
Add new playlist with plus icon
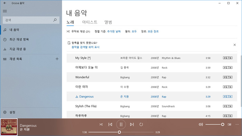point(57,59)
